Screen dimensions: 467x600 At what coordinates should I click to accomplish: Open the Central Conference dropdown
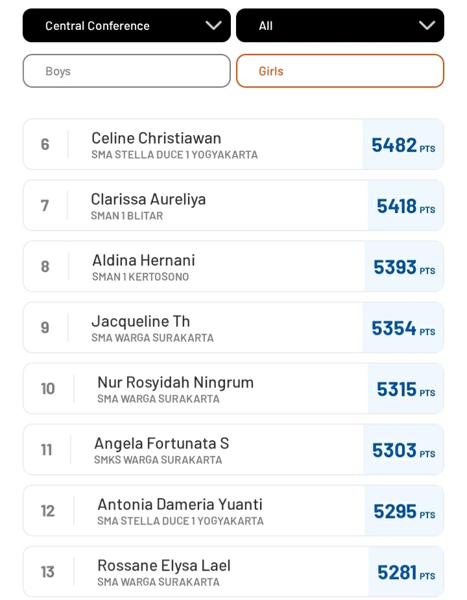pyautogui.click(x=126, y=25)
